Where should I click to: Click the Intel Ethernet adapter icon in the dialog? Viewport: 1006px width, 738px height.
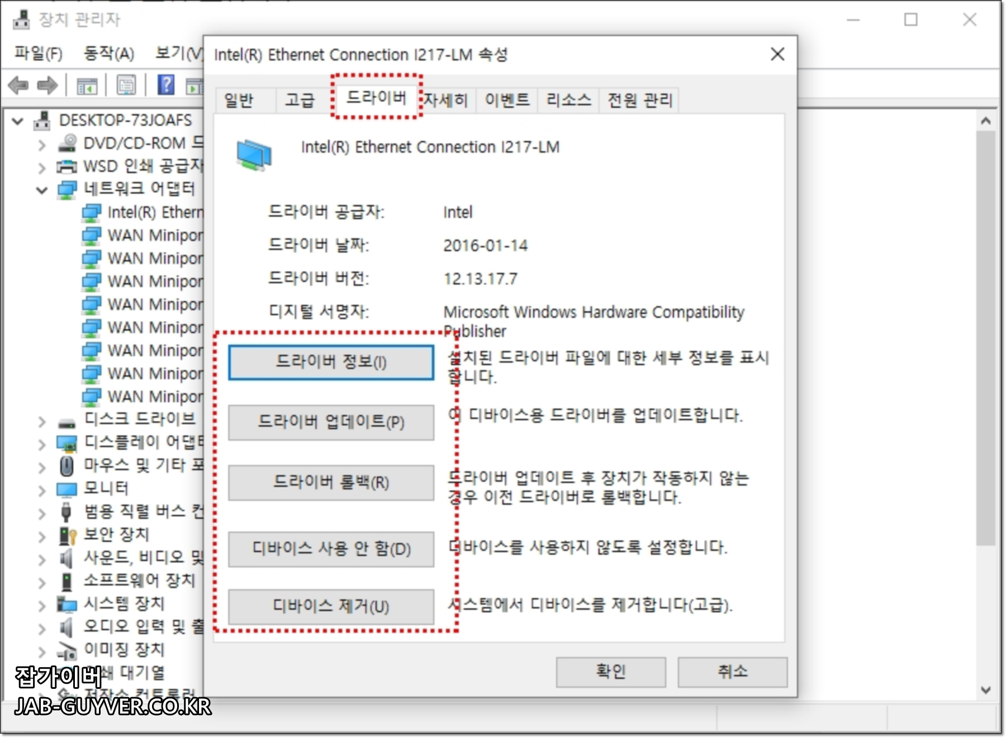[x=254, y=153]
